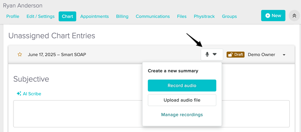Click the Ryan Anderson patient name

point(23,6)
